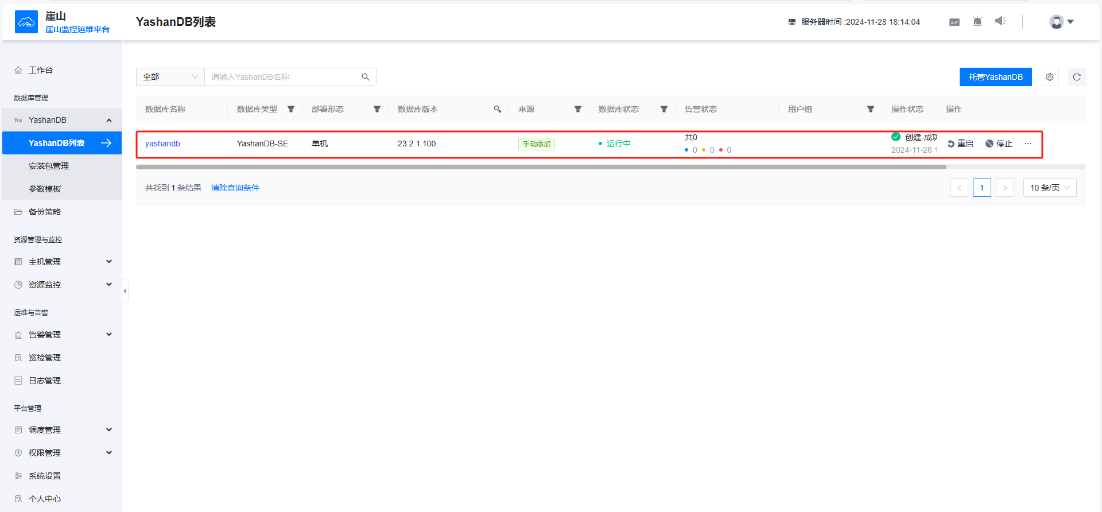Open the yashandb database link

pyautogui.click(x=162, y=143)
